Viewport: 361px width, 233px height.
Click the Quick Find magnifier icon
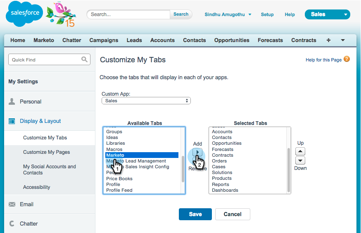pos(84,59)
